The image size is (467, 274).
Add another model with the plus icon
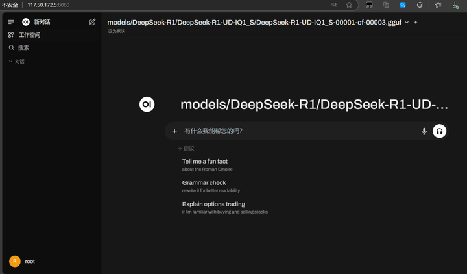pyautogui.click(x=416, y=22)
